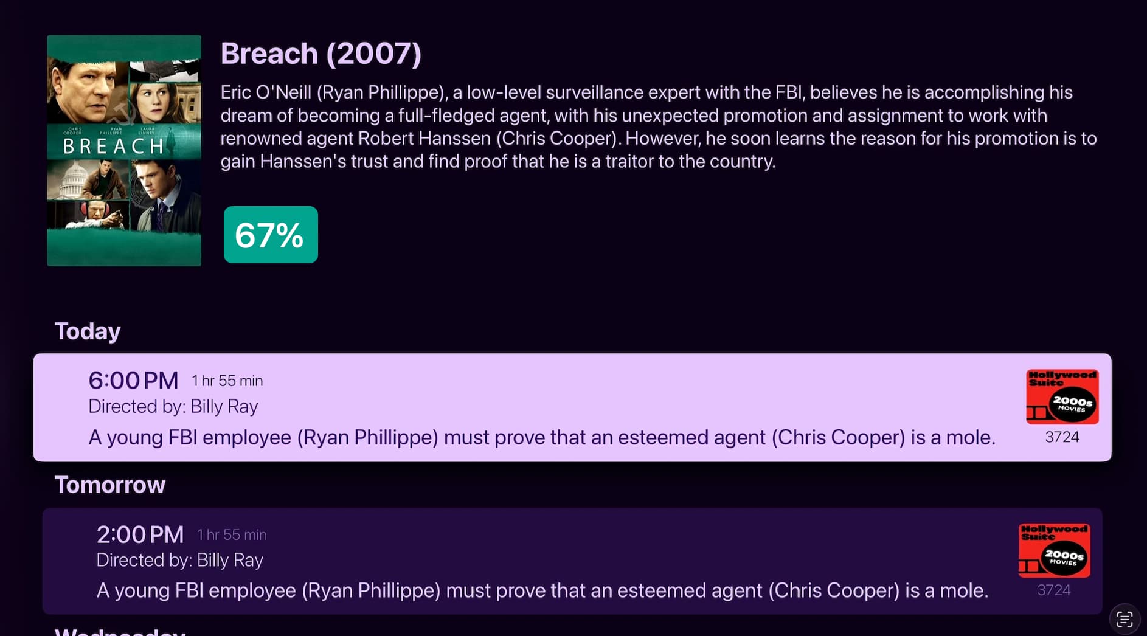Select the 6:00 PM showtime for today

point(133,381)
